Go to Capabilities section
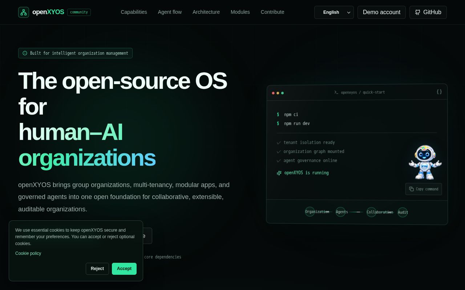 pos(134,12)
